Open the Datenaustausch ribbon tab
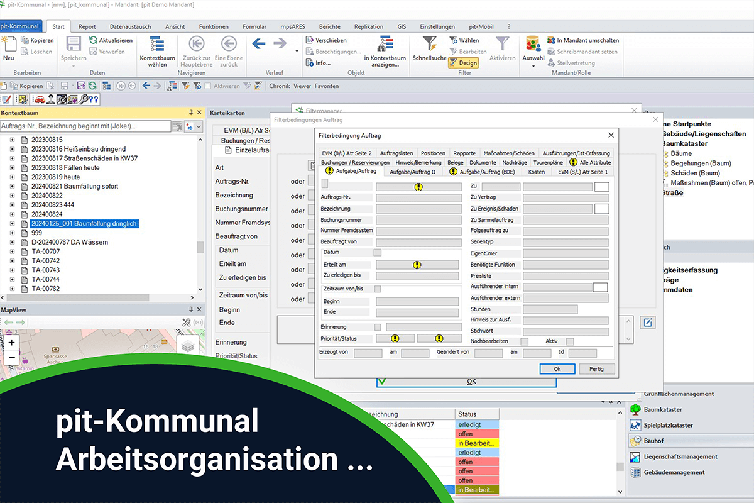Viewport: 754px width, 503px height. pyautogui.click(x=131, y=27)
